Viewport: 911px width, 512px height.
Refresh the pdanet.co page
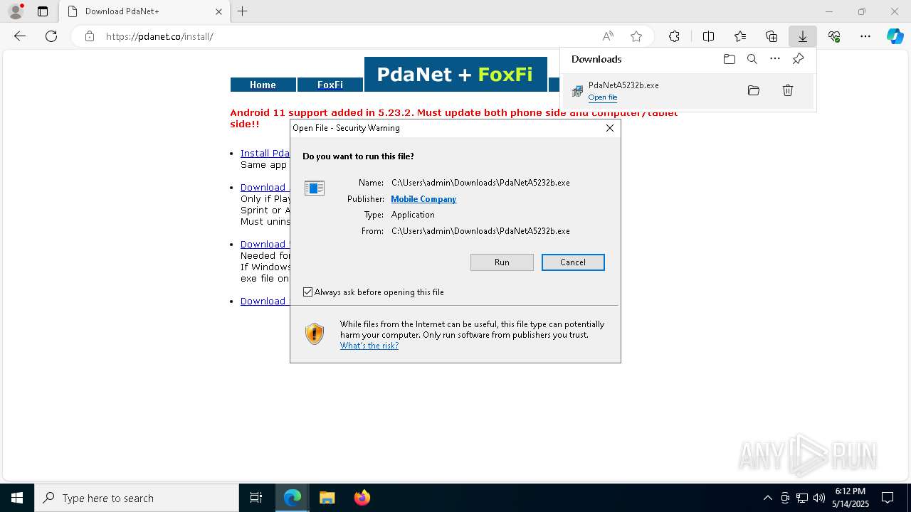tap(51, 36)
